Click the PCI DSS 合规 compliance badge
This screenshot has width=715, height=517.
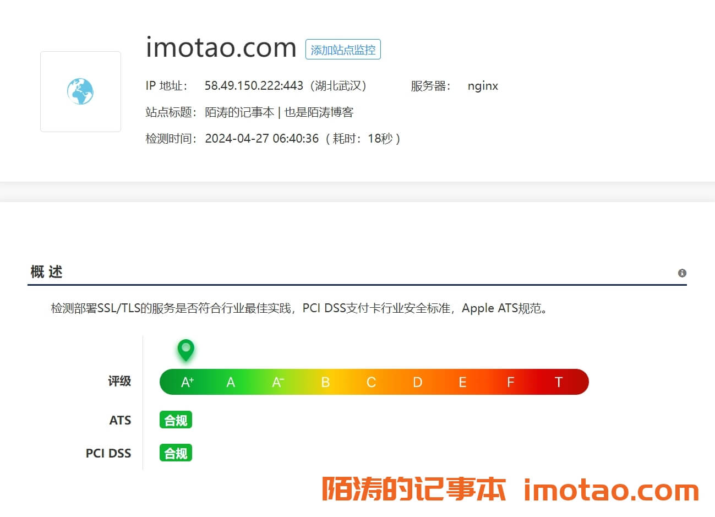click(x=176, y=453)
